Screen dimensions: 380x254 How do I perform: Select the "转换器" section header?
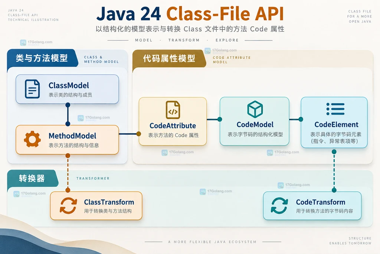click(x=32, y=179)
